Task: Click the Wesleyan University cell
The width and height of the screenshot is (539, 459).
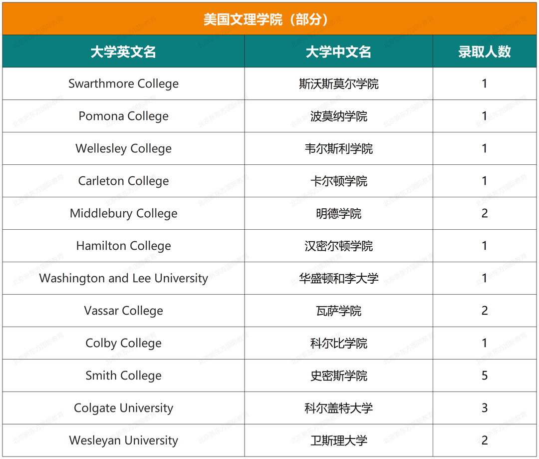Action: (x=123, y=441)
